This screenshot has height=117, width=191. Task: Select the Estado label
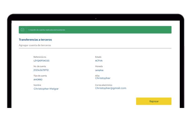[x=98, y=57]
